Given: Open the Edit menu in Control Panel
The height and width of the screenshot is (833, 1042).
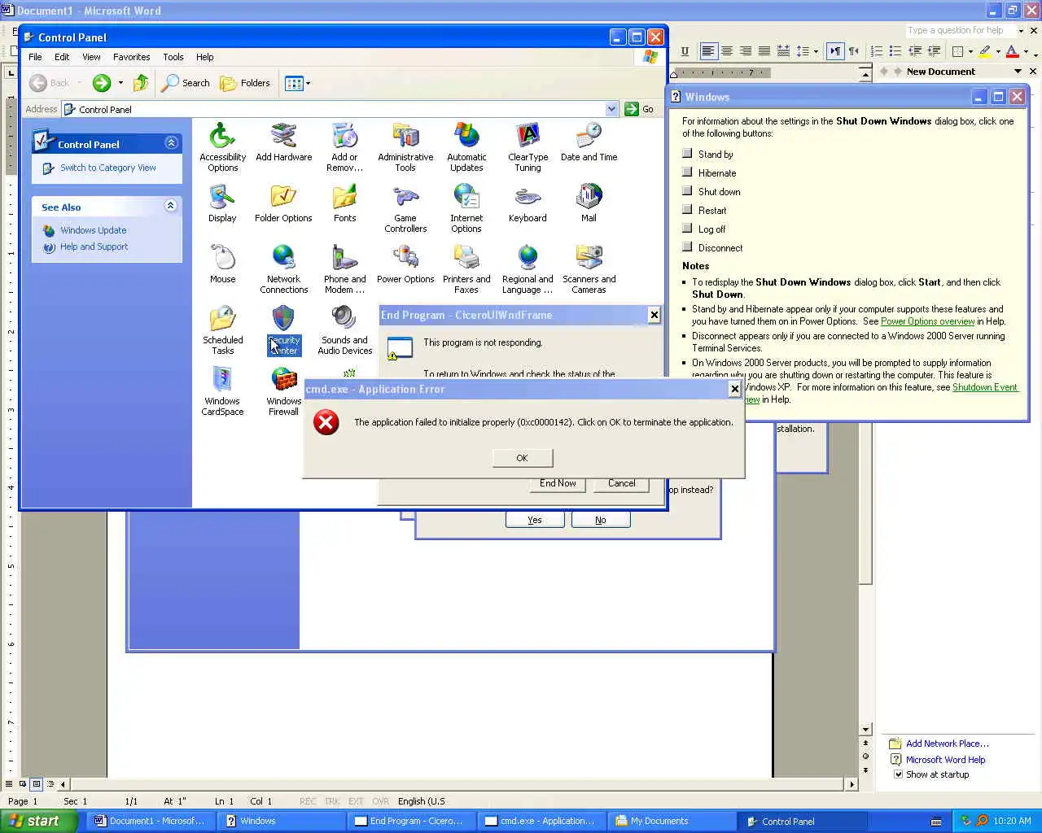Looking at the screenshot, I should pyautogui.click(x=62, y=57).
